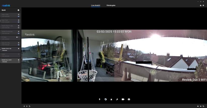The image size is (207, 108).
Task: Toggle the microphone talk button
Action: 100,99
